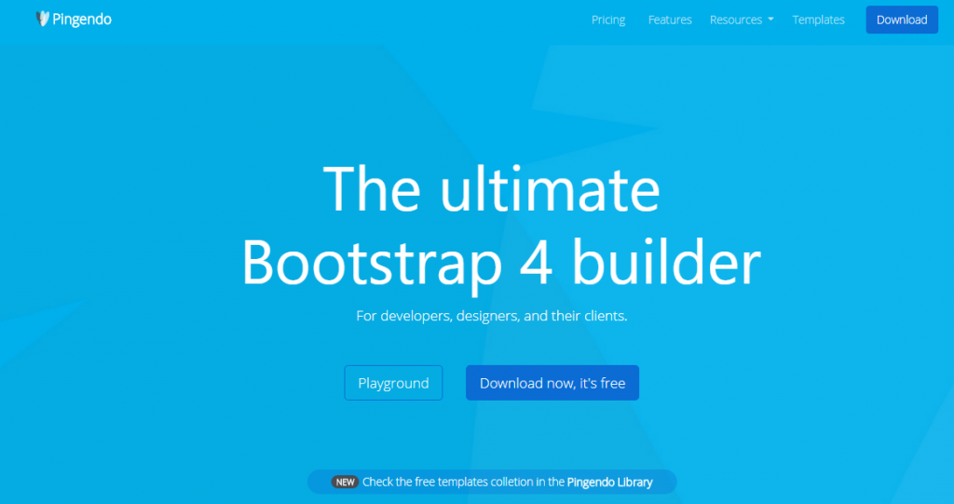Click "Download now, it's free" button
Viewport: 954px width, 504px height.
tap(552, 383)
